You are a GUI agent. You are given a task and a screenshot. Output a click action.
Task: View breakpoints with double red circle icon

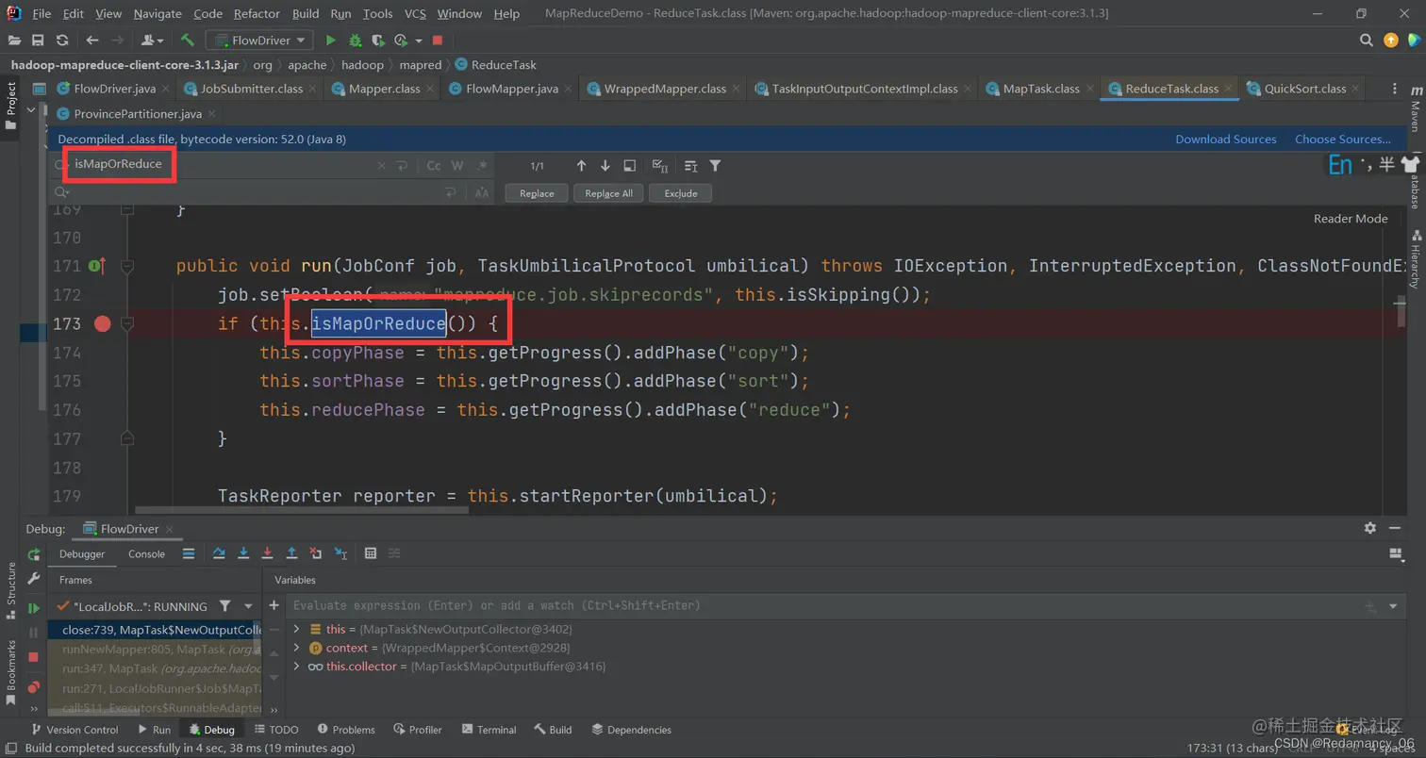click(34, 686)
